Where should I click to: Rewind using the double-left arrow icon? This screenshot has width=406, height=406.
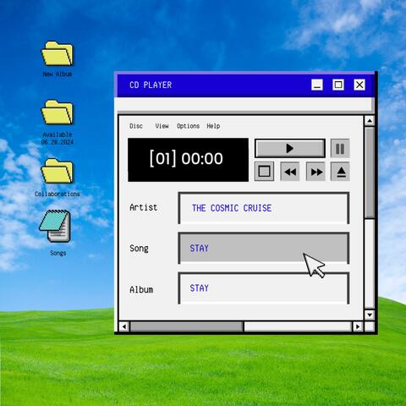click(x=290, y=172)
